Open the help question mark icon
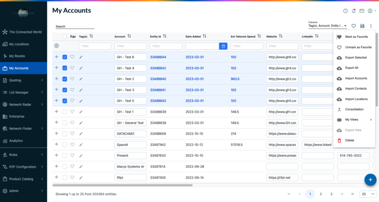The width and height of the screenshot is (379, 202). (x=345, y=11)
